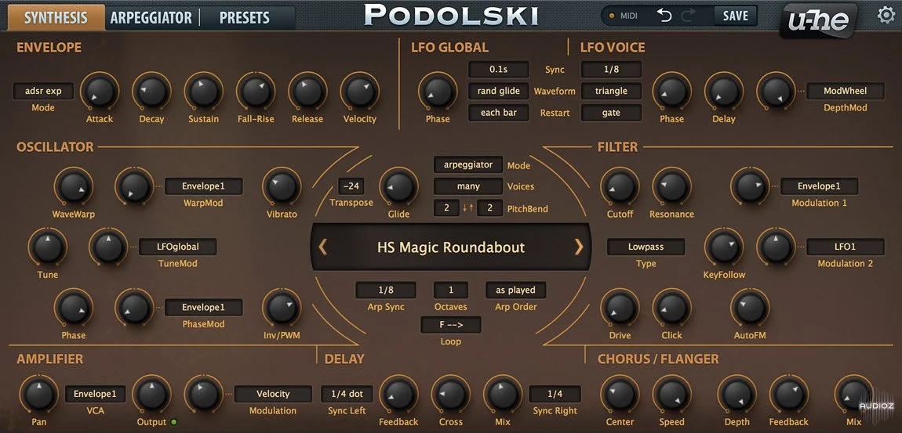Open LFO Voice Sync '1/8' selector

click(611, 70)
